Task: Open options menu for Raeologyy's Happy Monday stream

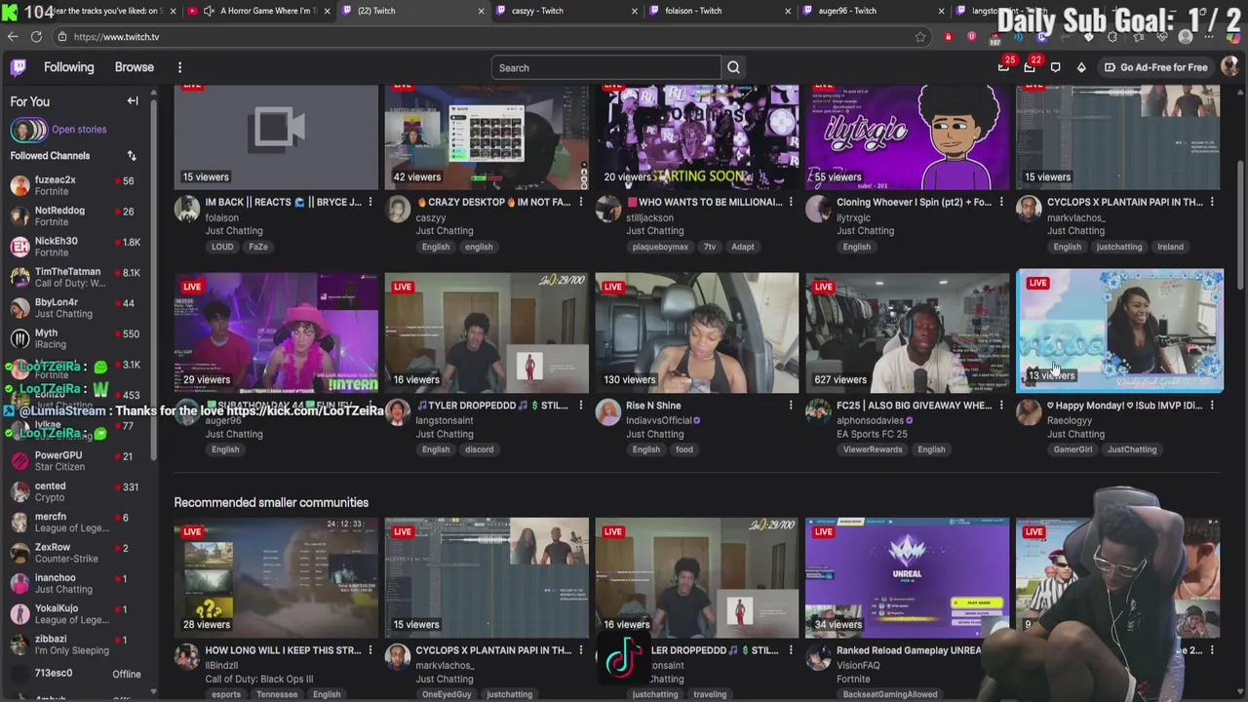Action: point(1212,405)
